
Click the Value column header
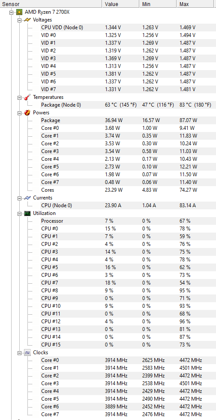pyautogui.click(x=121, y=4)
